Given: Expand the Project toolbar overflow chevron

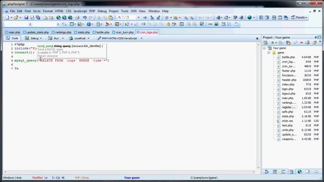Looking at the screenshot, I should pos(320,42).
